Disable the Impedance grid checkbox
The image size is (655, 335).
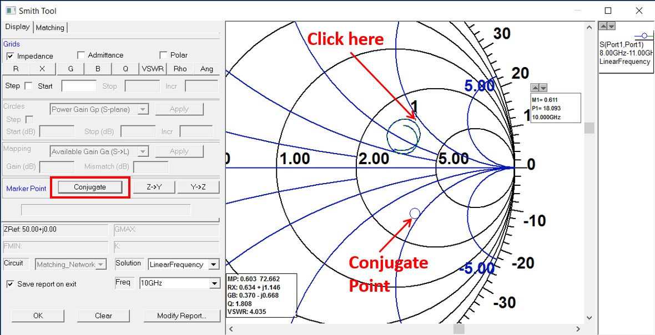9,55
